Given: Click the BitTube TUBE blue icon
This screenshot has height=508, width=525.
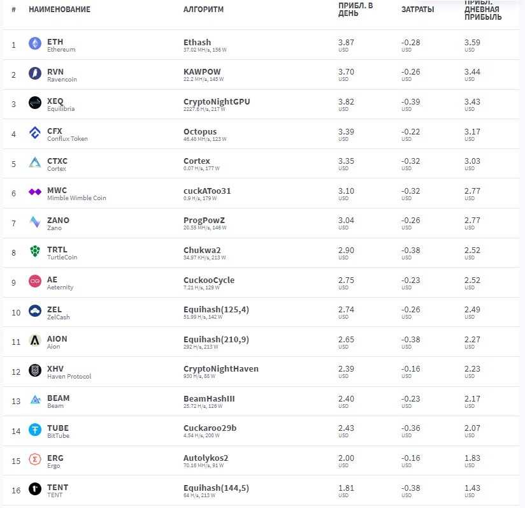Looking at the screenshot, I should point(35,430).
